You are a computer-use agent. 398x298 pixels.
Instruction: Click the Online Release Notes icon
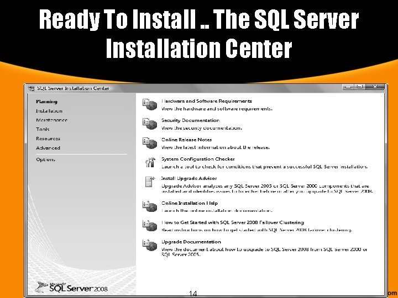(150, 143)
